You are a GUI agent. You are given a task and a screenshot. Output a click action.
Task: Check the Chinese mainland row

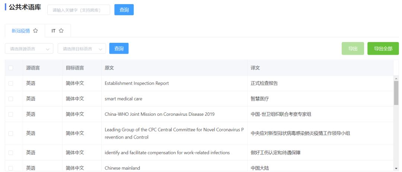pos(11,168)
